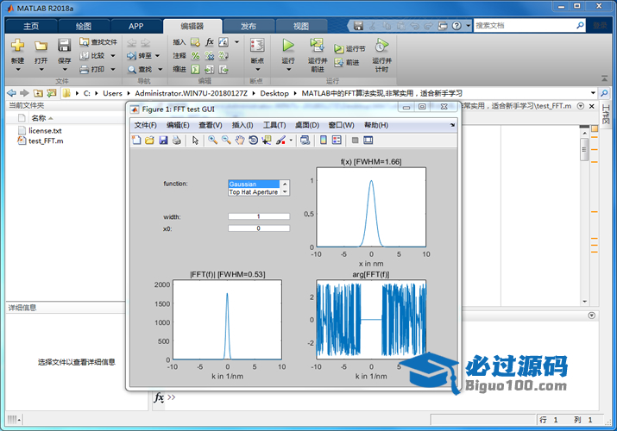Open the dropdown arrow under Open (打开)
The image size is (617, 431).
click(x=41, y=70)
